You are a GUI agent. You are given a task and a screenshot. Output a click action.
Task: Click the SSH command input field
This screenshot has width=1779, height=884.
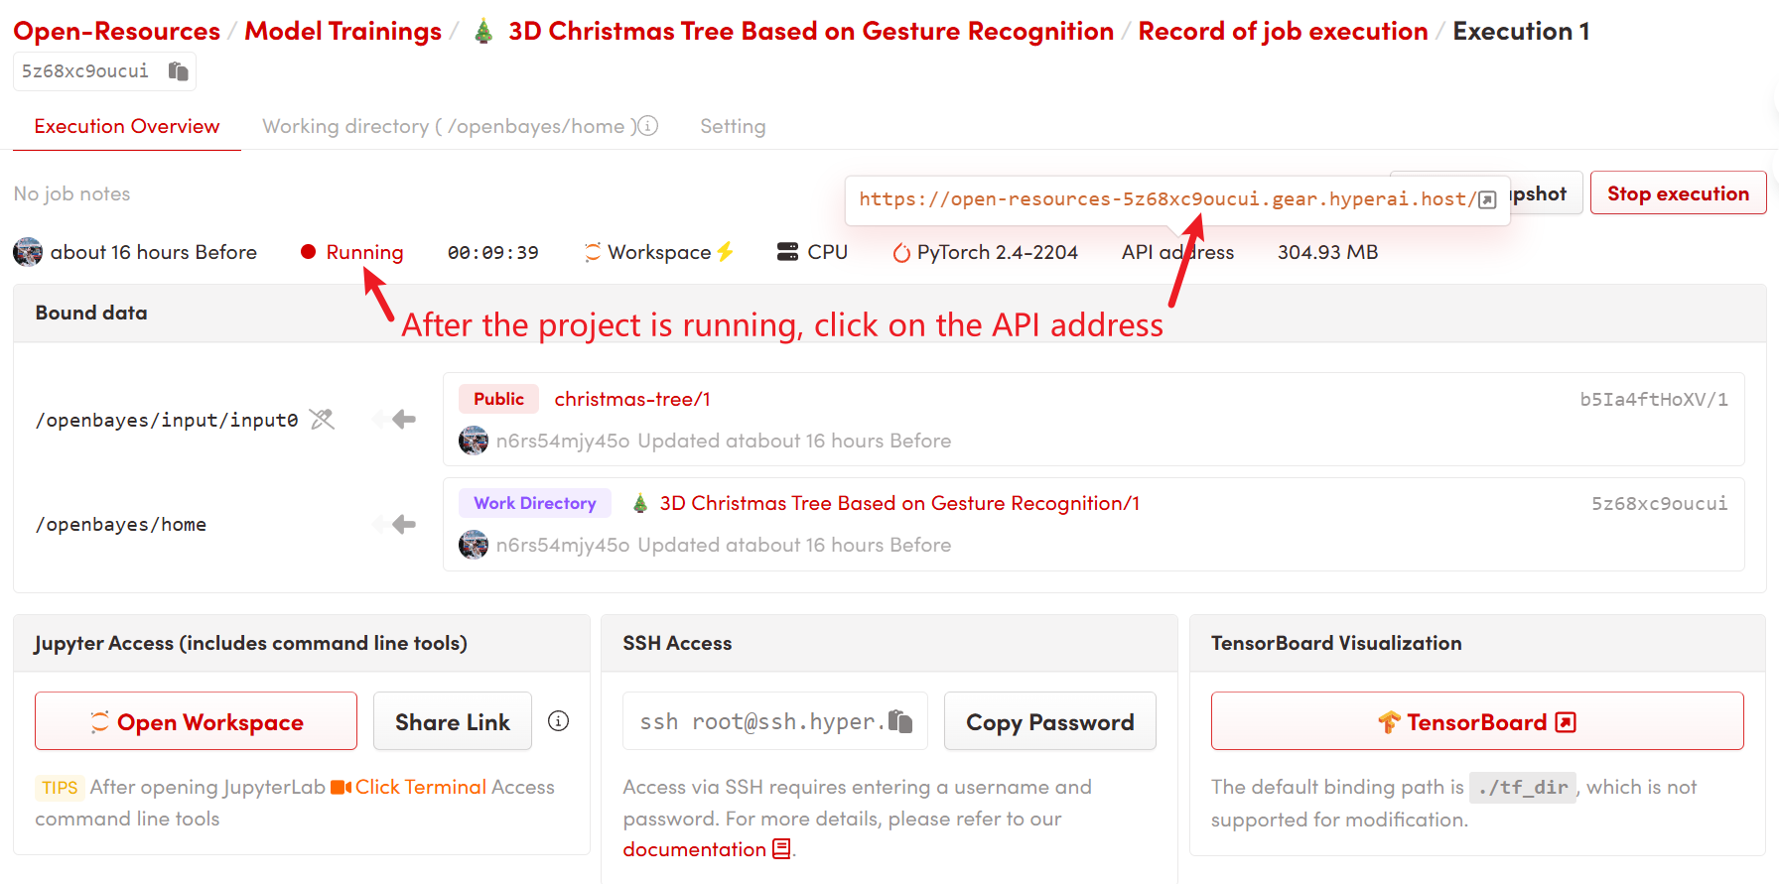click(x=759, y=721)
